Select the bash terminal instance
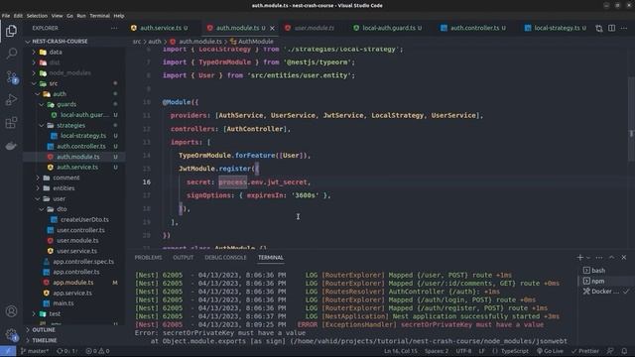 click(606, 271)
